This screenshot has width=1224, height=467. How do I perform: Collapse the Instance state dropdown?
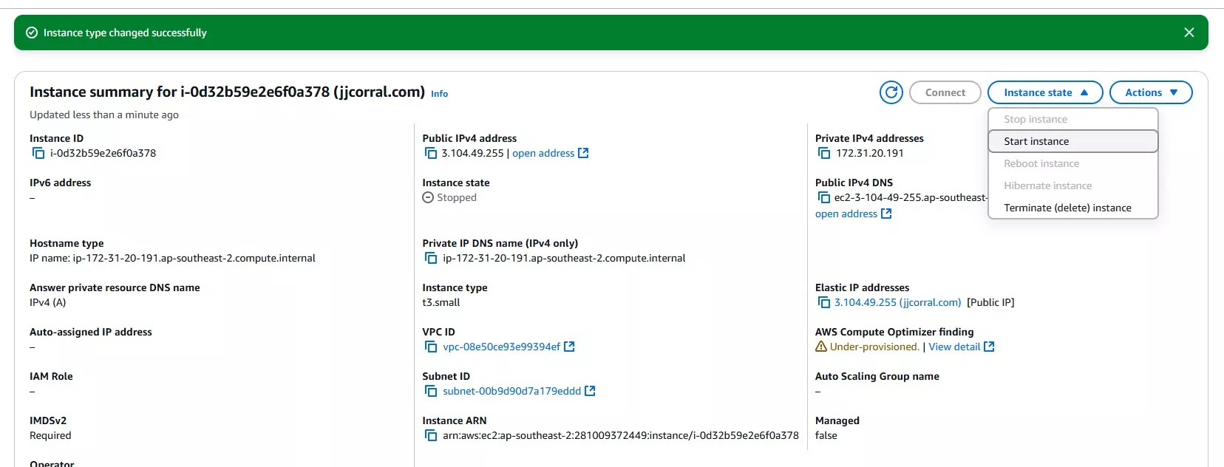[1044, 92]
